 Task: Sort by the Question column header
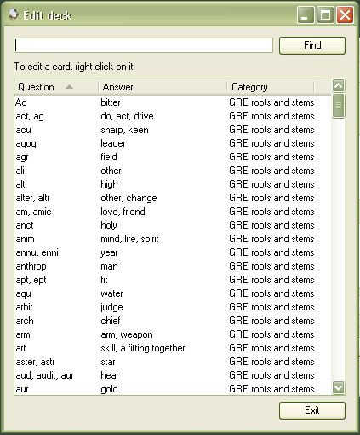click(56, 87)
